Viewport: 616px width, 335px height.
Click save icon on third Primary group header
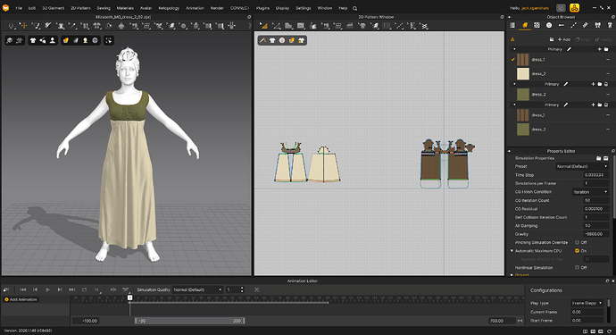coord(606,105)
